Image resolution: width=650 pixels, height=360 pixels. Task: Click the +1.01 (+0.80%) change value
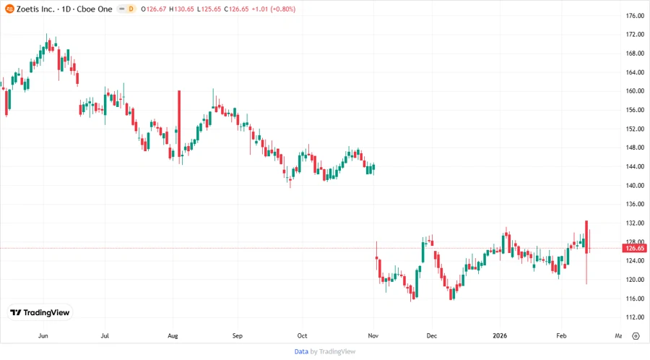coord(274,9)
